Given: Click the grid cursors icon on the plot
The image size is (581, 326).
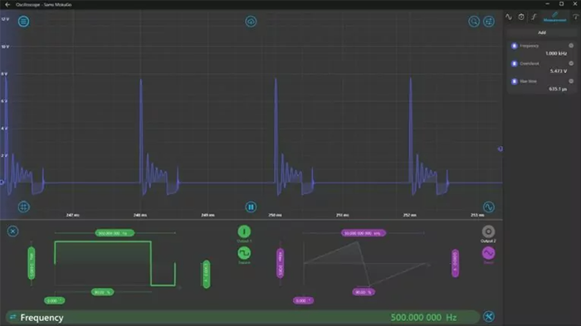Looking at the screenshot, I should click(x=23, y=207).
